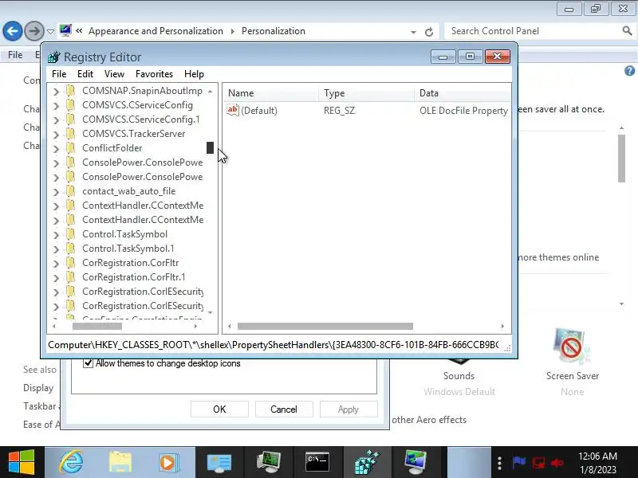Expand the COMSNAP.SnapinAboutImp key
Image resolution: width=638 pixels, height=478 pixels.
pos(56,92)
